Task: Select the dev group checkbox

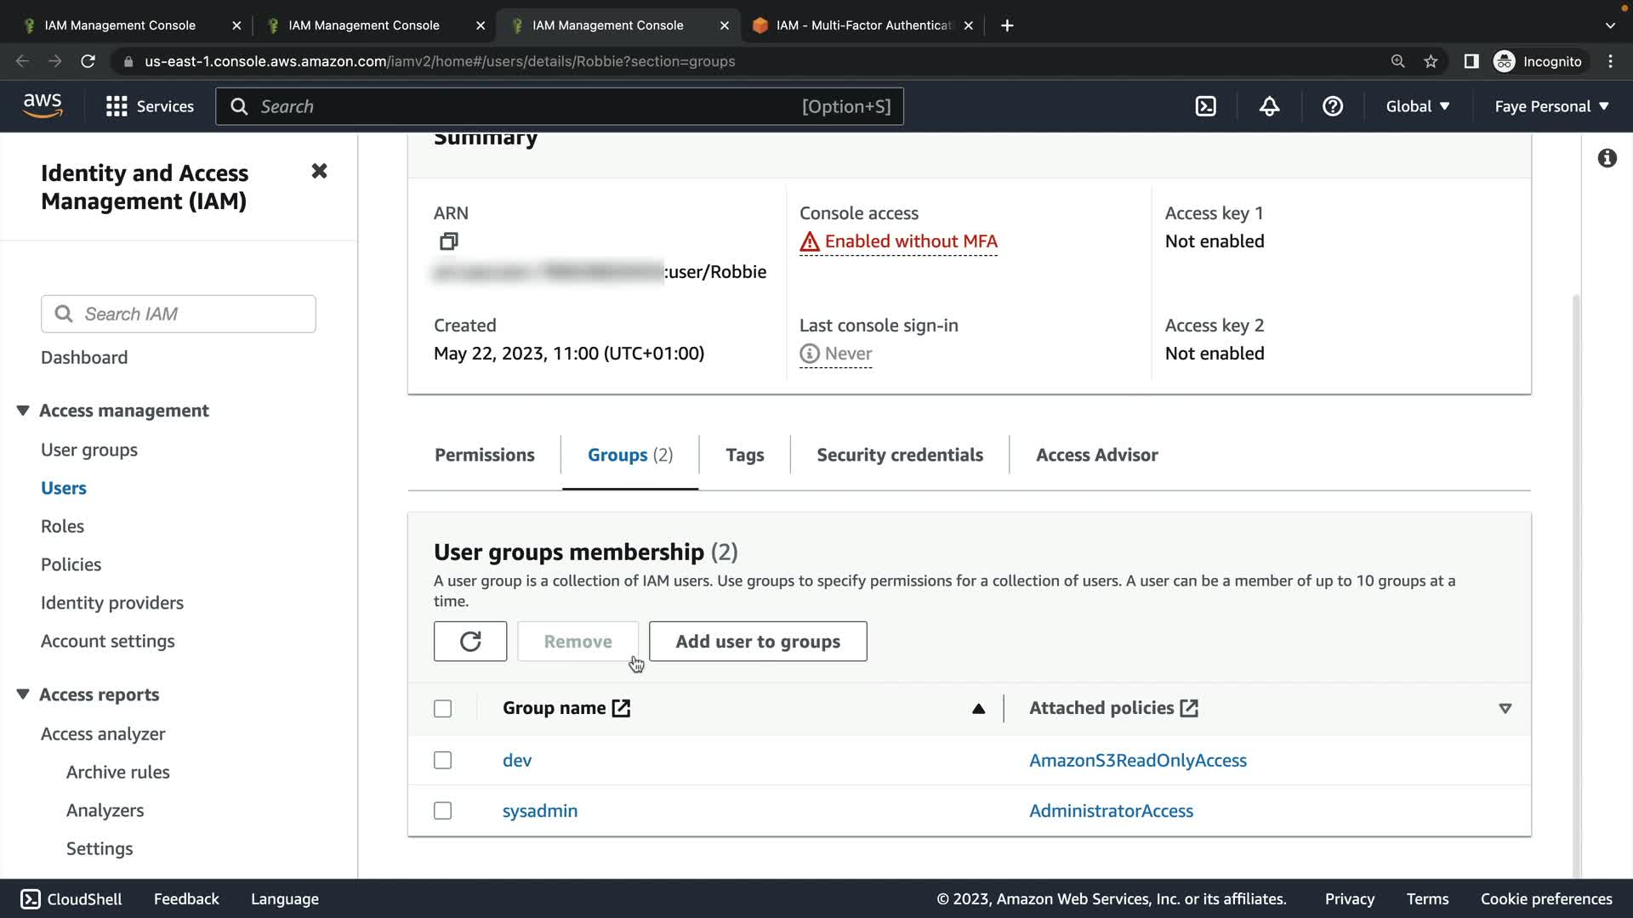Action: [442, 760]
